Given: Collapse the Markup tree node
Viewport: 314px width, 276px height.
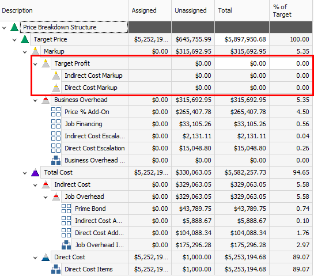Looking at the screenshot, I should coord(25,52).
